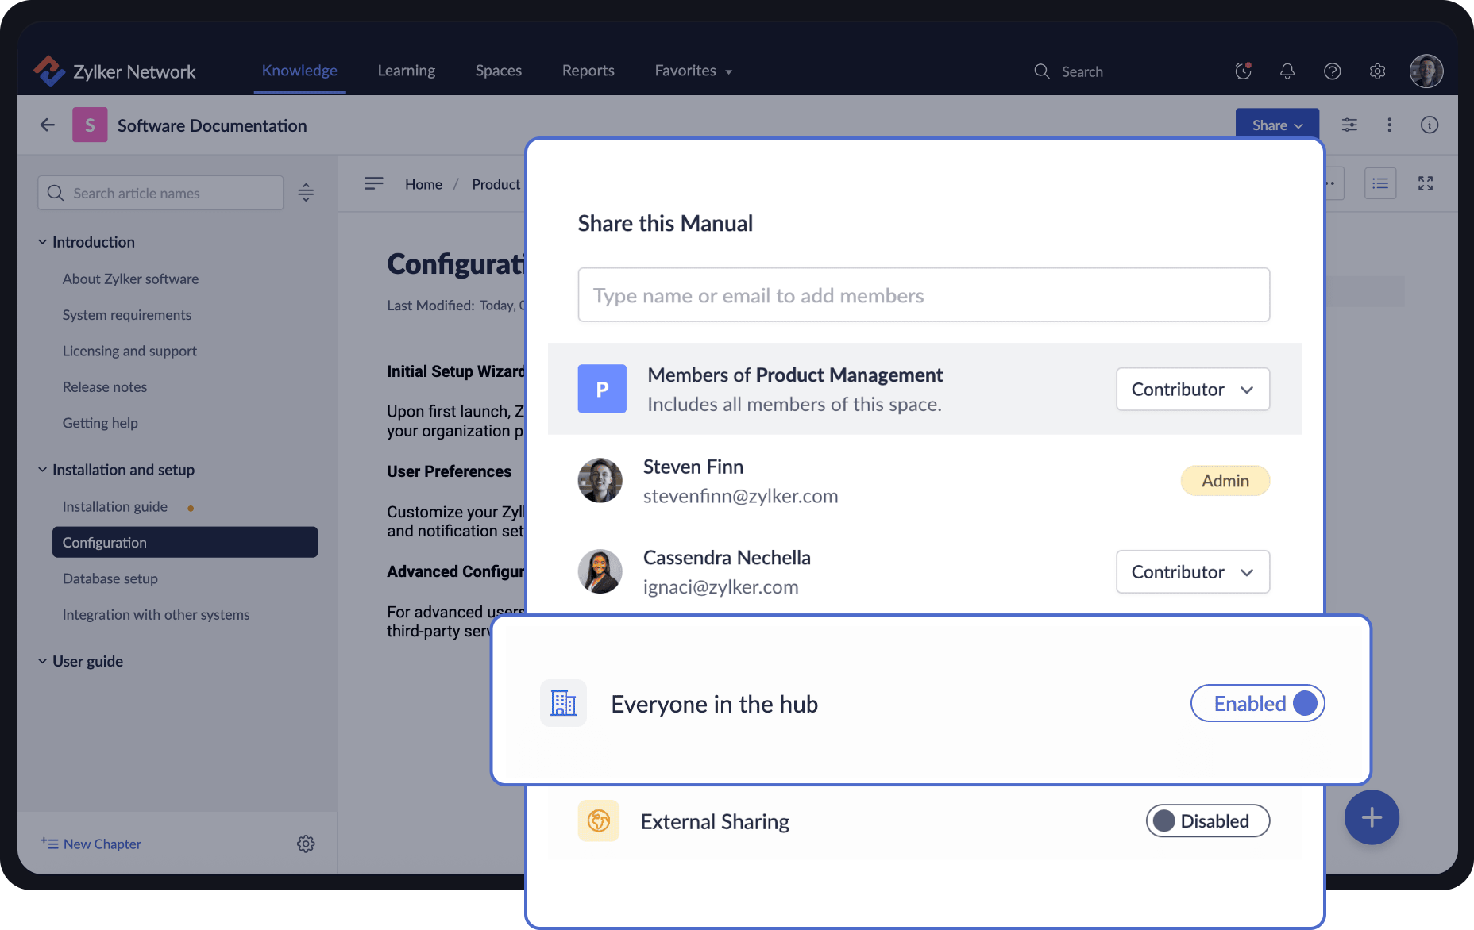
Task: Click the floating plus button
Action: [x=1372, y=817]
